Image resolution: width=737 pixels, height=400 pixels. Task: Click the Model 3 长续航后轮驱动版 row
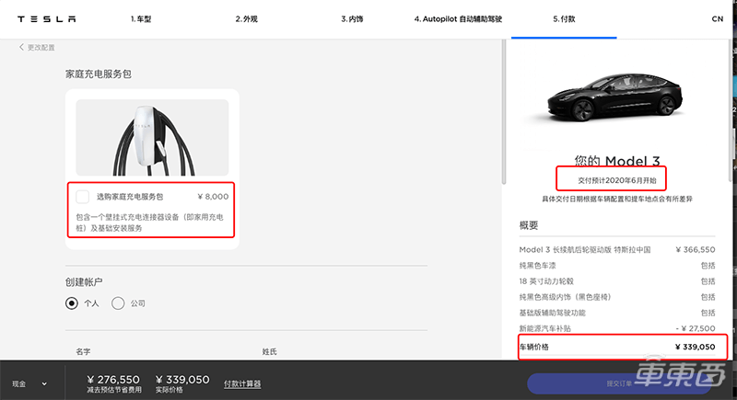tap(617, 249)
